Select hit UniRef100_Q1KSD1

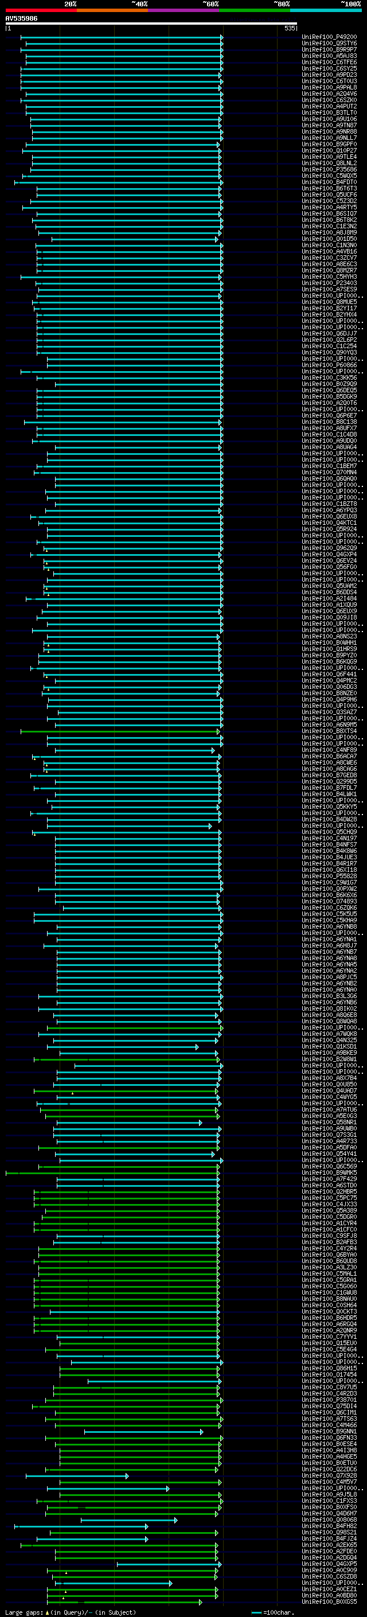tap(329, 1046)
